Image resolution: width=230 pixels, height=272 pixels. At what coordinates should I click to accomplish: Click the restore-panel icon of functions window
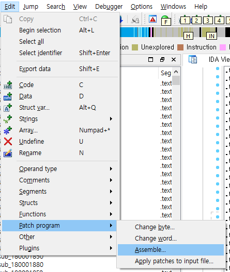click(162, 60)
